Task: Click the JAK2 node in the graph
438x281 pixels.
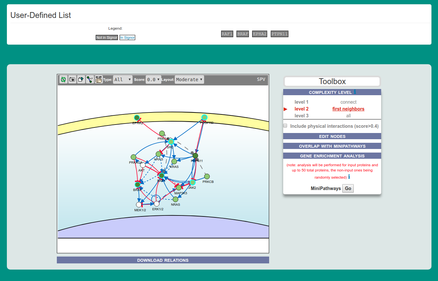Action: 193,182
